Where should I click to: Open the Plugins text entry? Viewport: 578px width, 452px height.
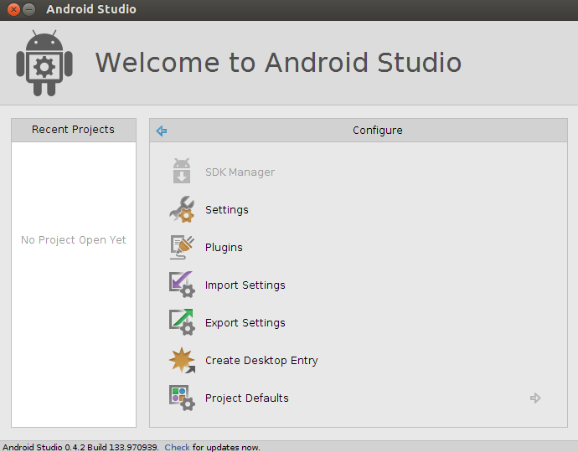pyautogui.click(x=224, y=247)
